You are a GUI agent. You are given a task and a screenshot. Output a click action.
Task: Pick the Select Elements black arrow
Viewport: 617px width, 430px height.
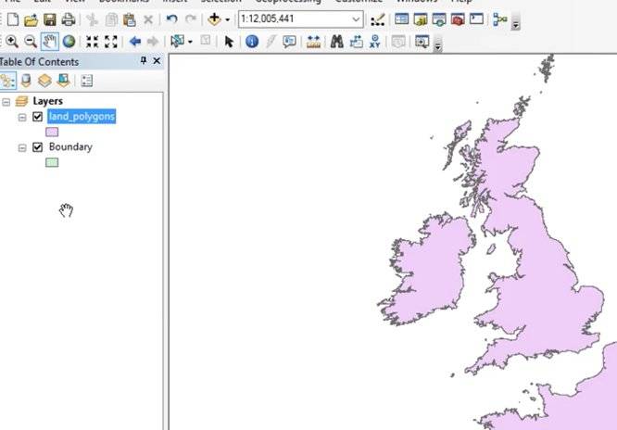coord(229,42)
